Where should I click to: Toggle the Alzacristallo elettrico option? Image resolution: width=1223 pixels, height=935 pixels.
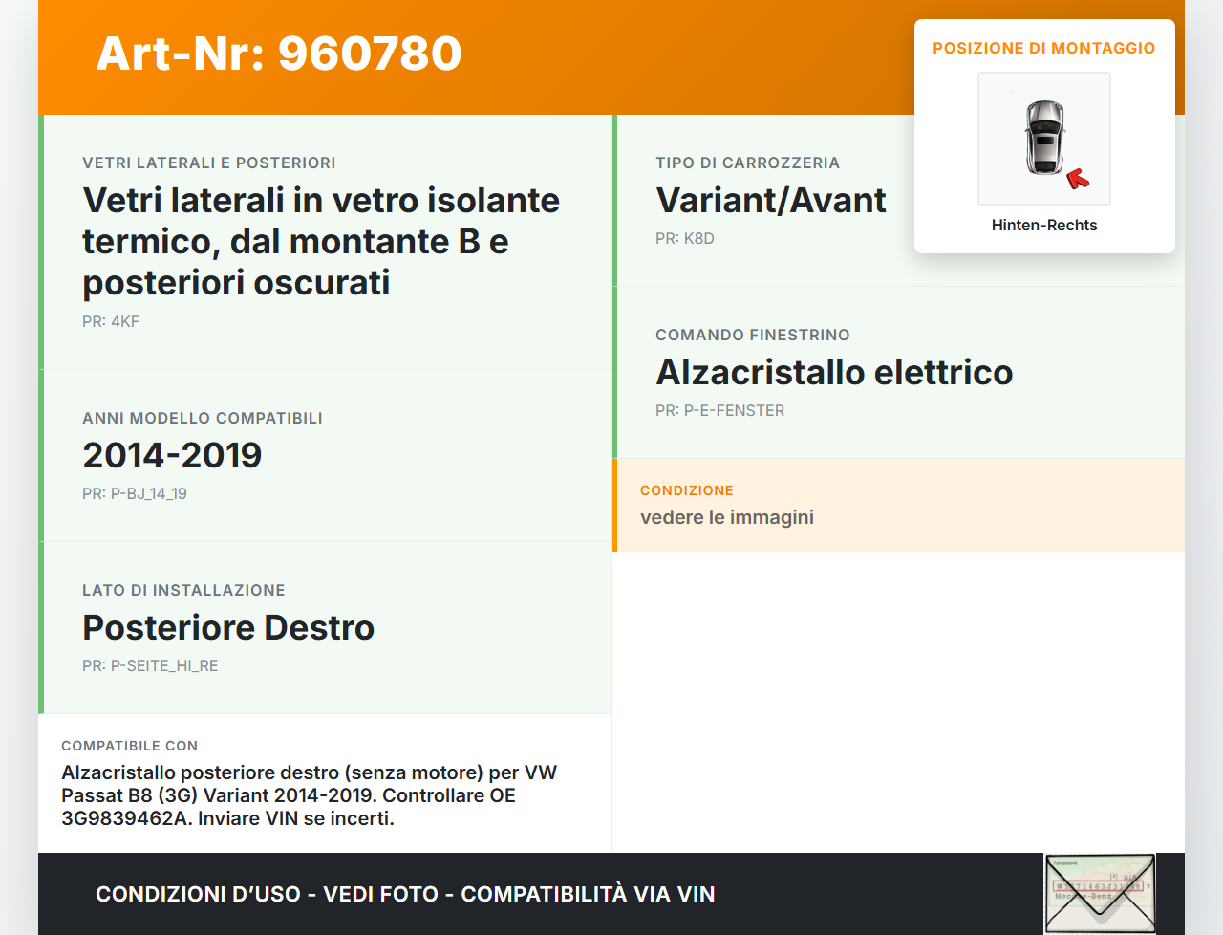[834, 373]
